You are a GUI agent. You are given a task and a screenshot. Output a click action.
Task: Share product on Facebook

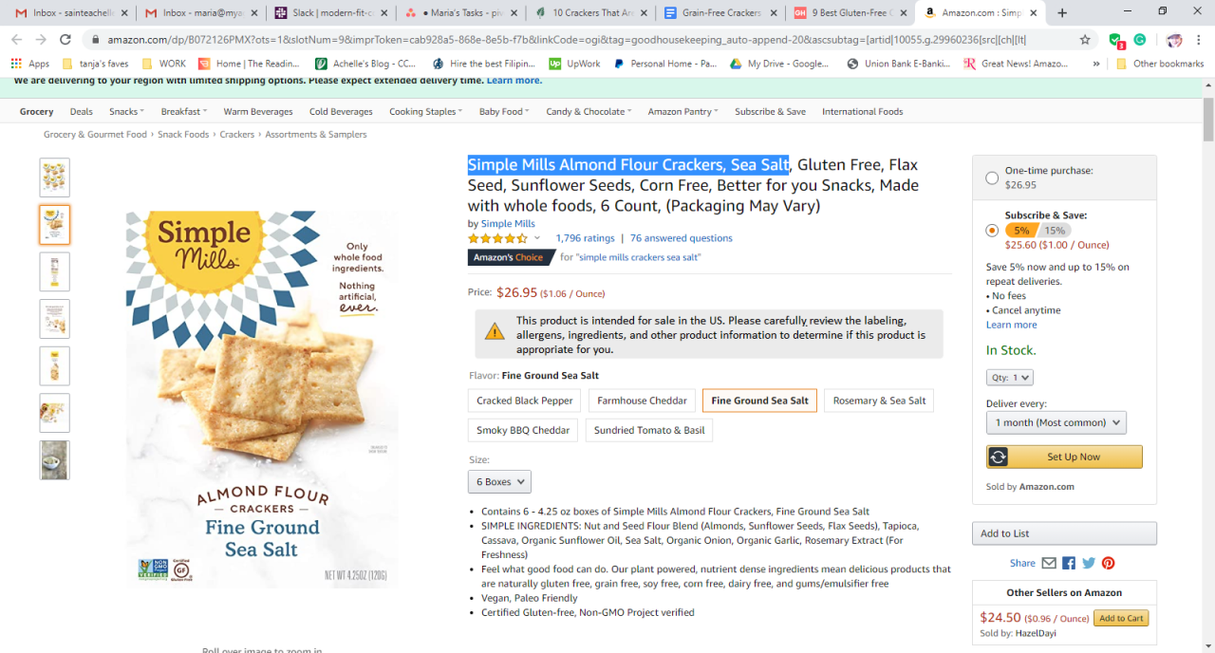pyautogui.click(x=1069, y=563)
